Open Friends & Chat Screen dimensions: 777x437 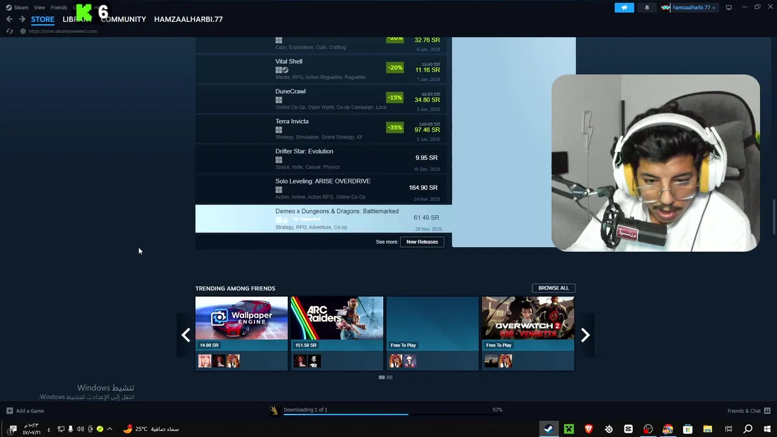744,411
